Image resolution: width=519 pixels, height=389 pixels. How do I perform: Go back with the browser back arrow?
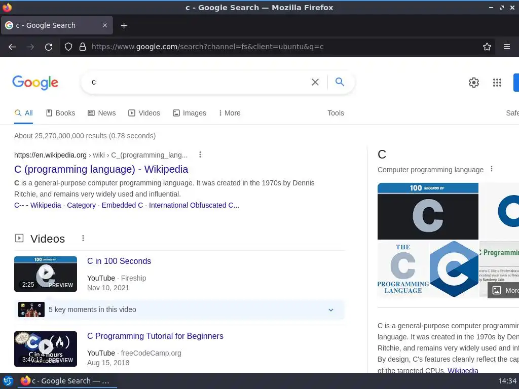(x=12, y=47)
